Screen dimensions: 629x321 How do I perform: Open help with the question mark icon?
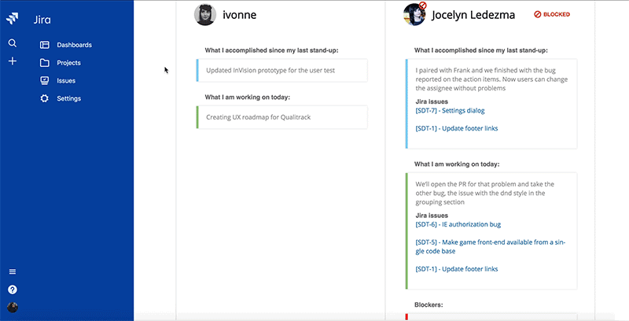tap(13, 290)
